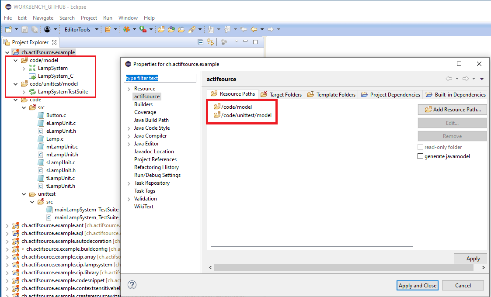Click the user profile toolbar icon
The height and width of the screenshot is (297, 491).
[47, 29]
